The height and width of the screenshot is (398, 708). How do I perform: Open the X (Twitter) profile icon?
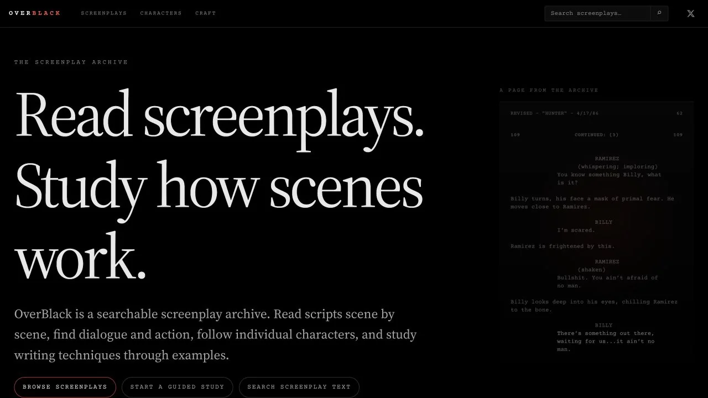691,13
